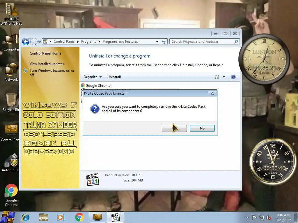The image size is (298, 223).
Task: Open Windows Media Player from taskbar
Action: tap(61, 217)
